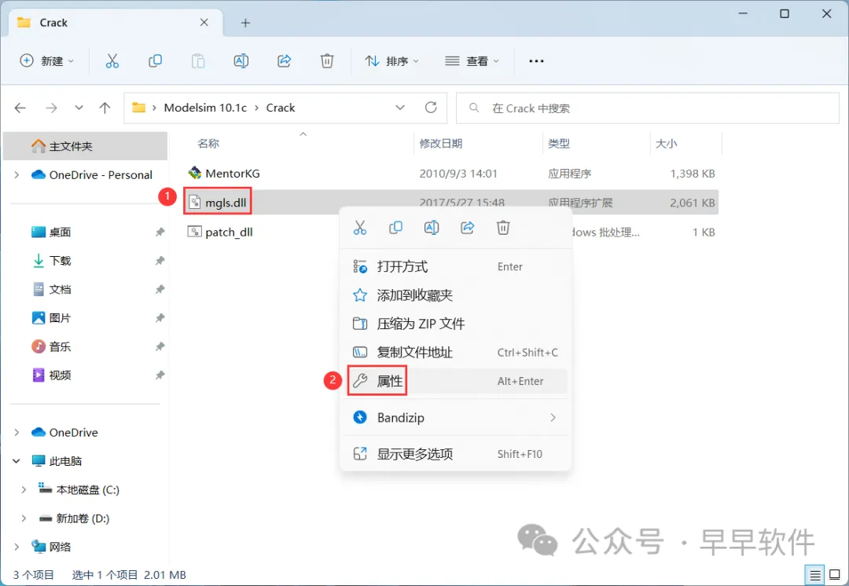Click the pin icon next to 图片

[160, 318]
